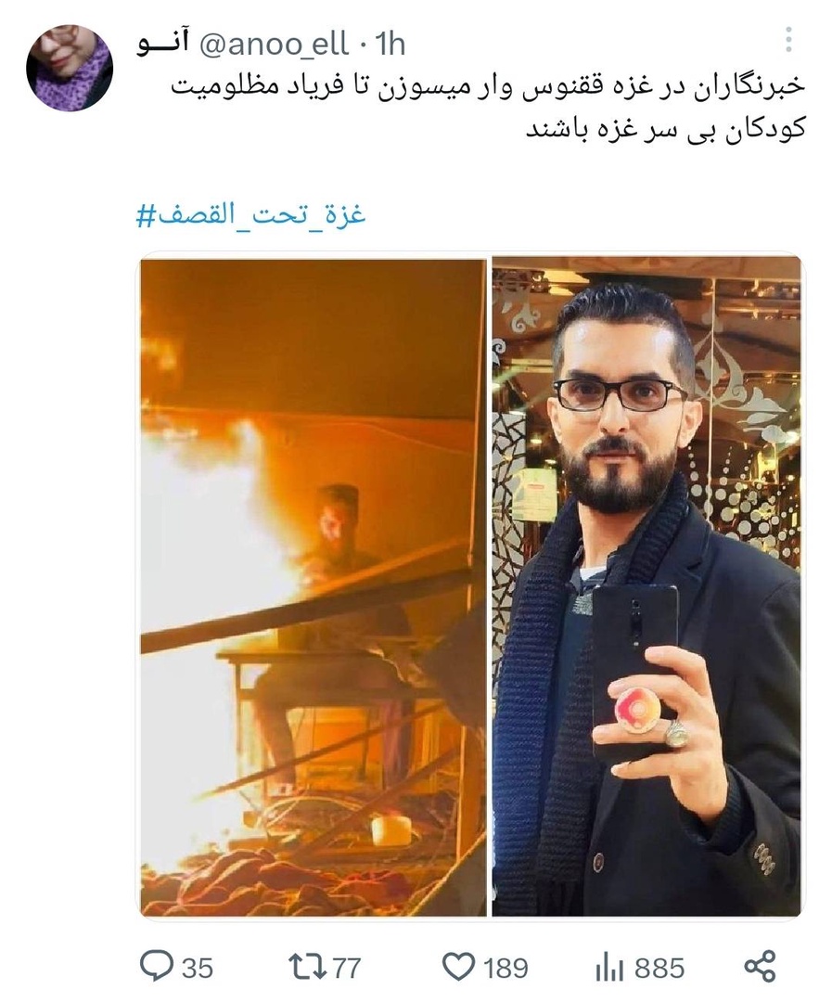Click the views count 885
Viewport: 832px width, 1002px height.
(x=659, y=968)
